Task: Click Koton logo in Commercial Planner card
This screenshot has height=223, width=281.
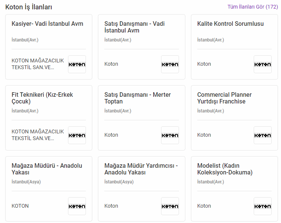Action: pyautogui.click(x=262, y=135)
